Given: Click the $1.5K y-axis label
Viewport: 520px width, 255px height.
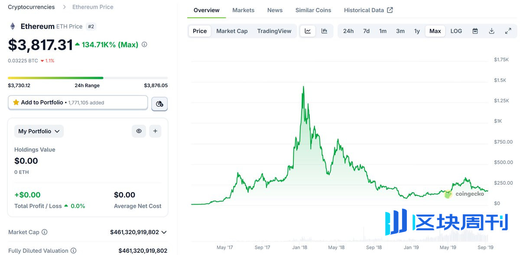Looking at the screenshot, I should (500, 80).
